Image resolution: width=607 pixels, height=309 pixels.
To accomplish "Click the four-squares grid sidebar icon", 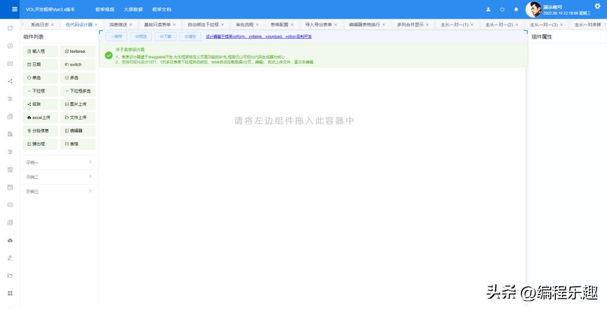I will coord(10,293).
